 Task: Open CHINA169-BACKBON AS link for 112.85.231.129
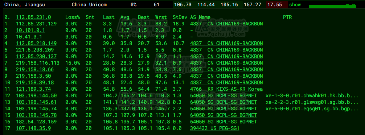(x=226, y=24)
